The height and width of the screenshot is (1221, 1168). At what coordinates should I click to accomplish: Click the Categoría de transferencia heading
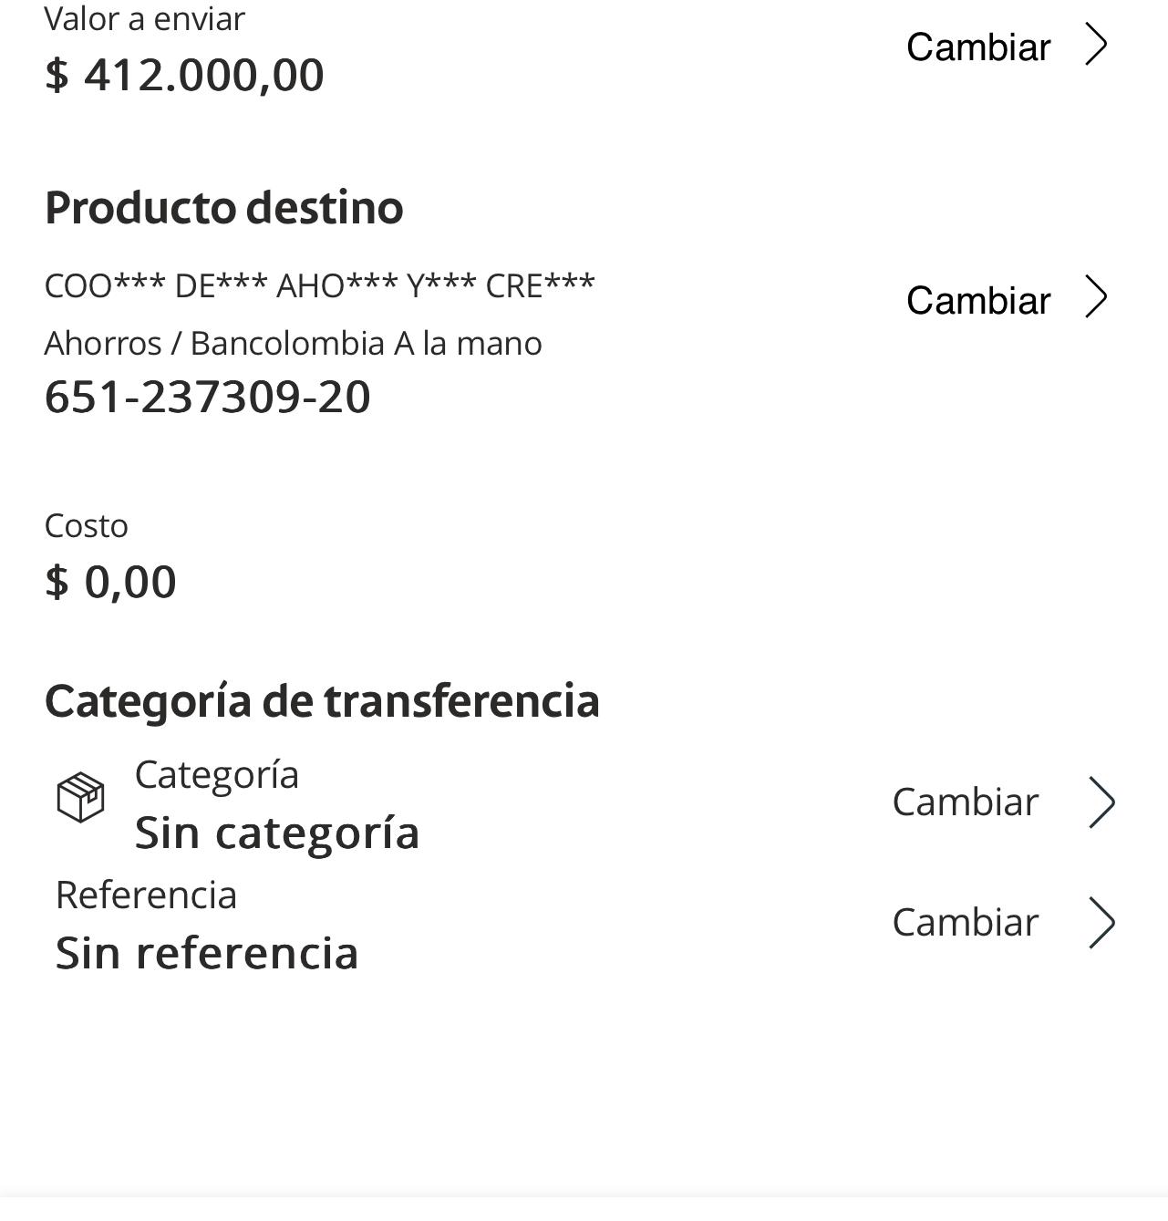tap(322, 701)
